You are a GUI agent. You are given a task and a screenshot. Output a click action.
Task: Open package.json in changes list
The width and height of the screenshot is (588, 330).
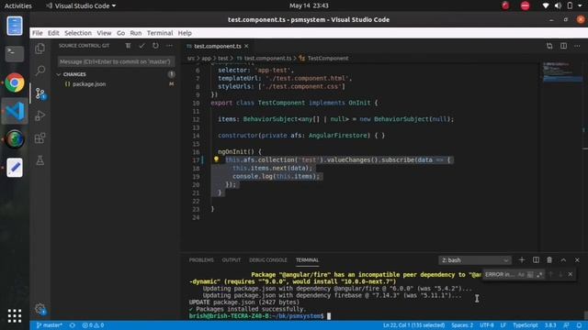pos(89,84)
